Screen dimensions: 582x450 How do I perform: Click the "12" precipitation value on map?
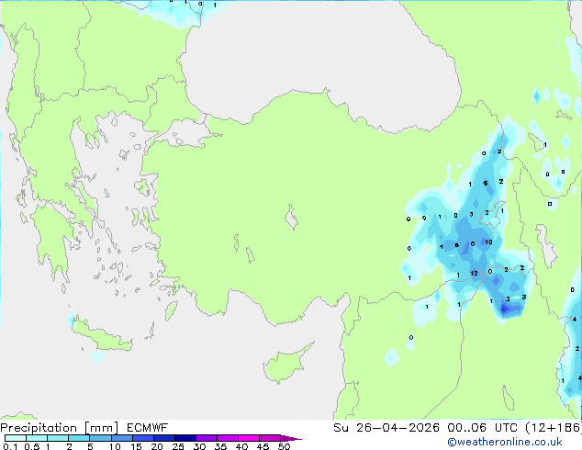(474, 274)
